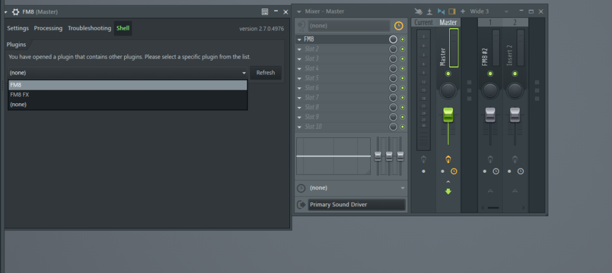Click the FM8 #2 track pan knob

(x=490, y=90)
